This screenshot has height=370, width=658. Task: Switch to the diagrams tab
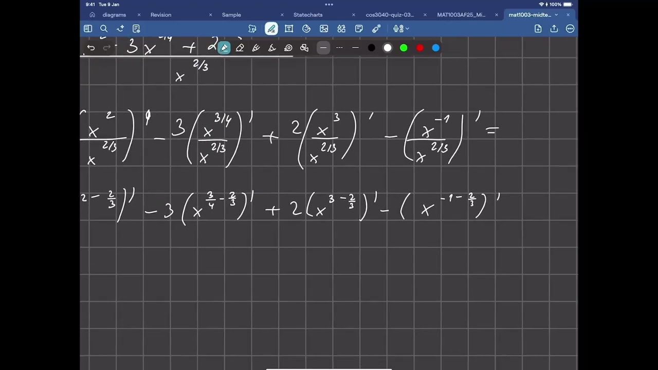click(114, 15)
